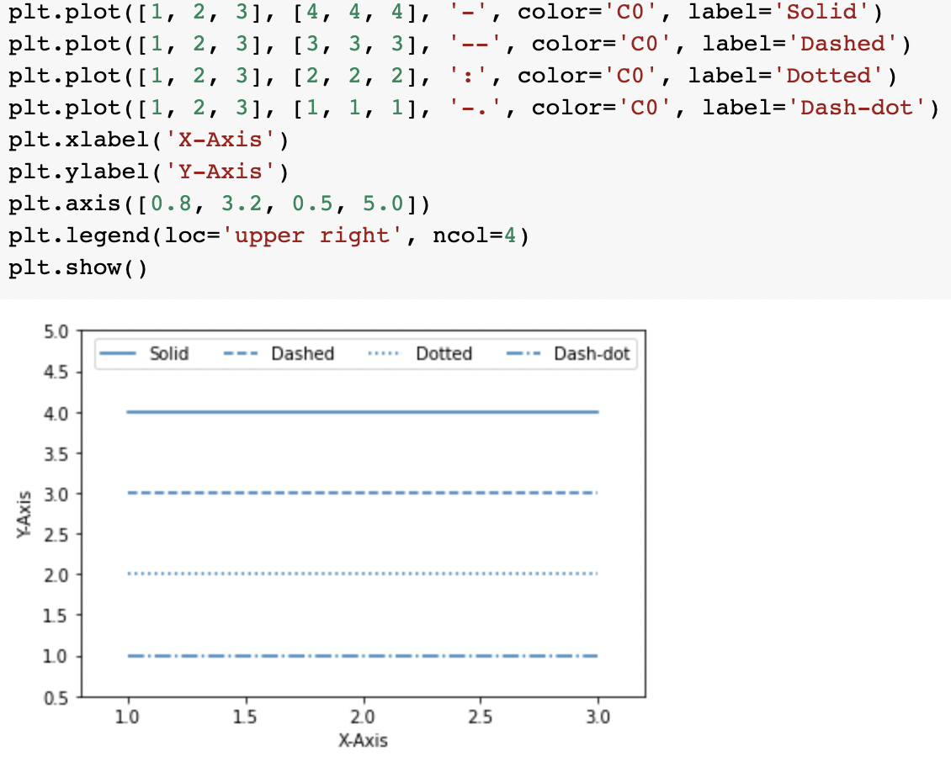Click the ncol=4 argument in legend call
This screenshot has height=767, width=951.
[475, 235]
